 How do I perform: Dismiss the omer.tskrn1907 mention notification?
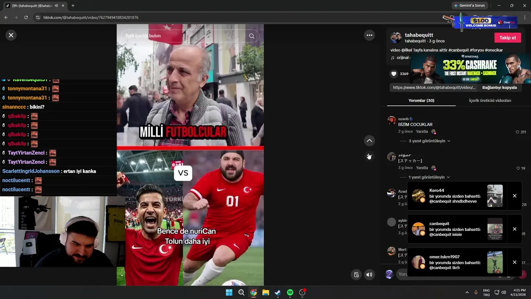click(514, 262)
